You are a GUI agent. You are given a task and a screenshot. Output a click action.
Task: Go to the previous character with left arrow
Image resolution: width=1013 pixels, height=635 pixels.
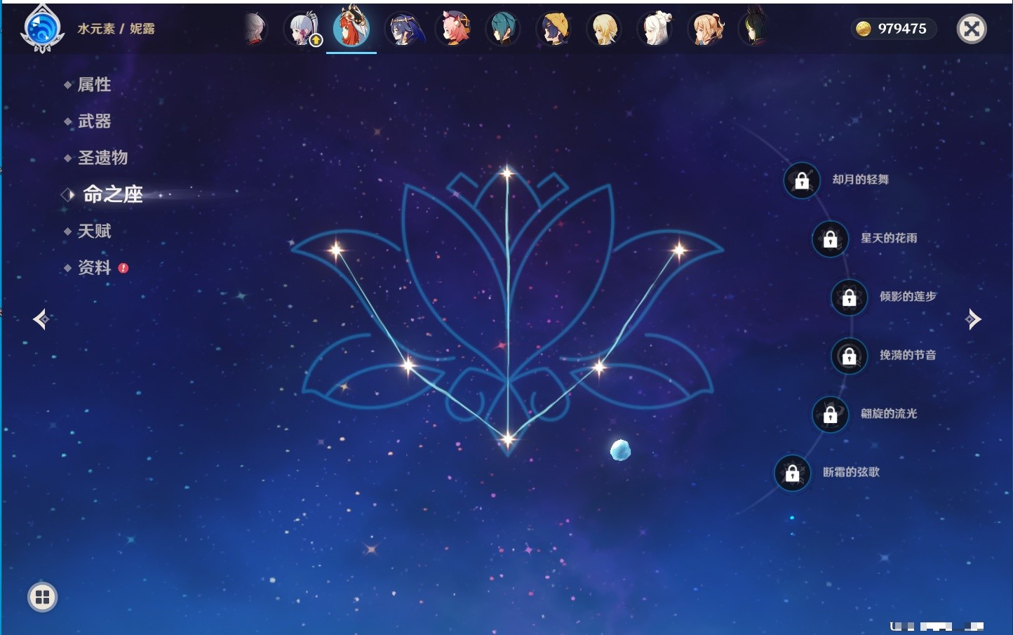41,319
